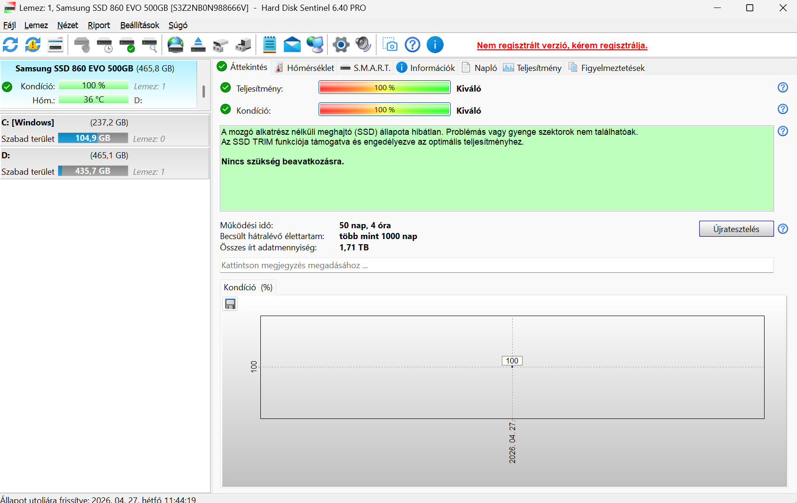Click the text Nincs szükség beavatkozásra.
The height and width of the screenshot is (503, 797).
[x=283, y=162]
